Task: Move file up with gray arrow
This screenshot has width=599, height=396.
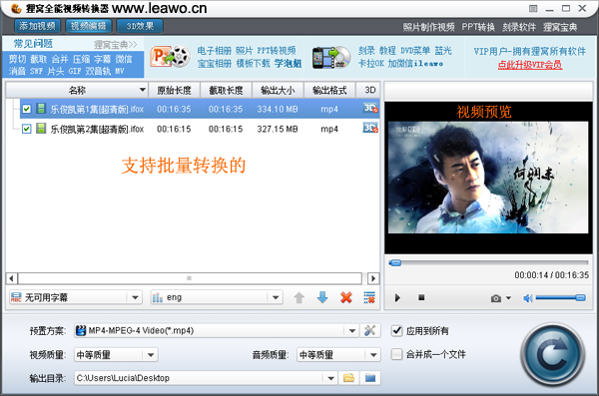Action: click(299, 297)
